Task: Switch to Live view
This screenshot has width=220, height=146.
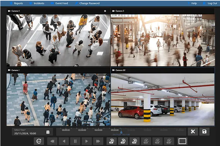Action: (39, 141)
